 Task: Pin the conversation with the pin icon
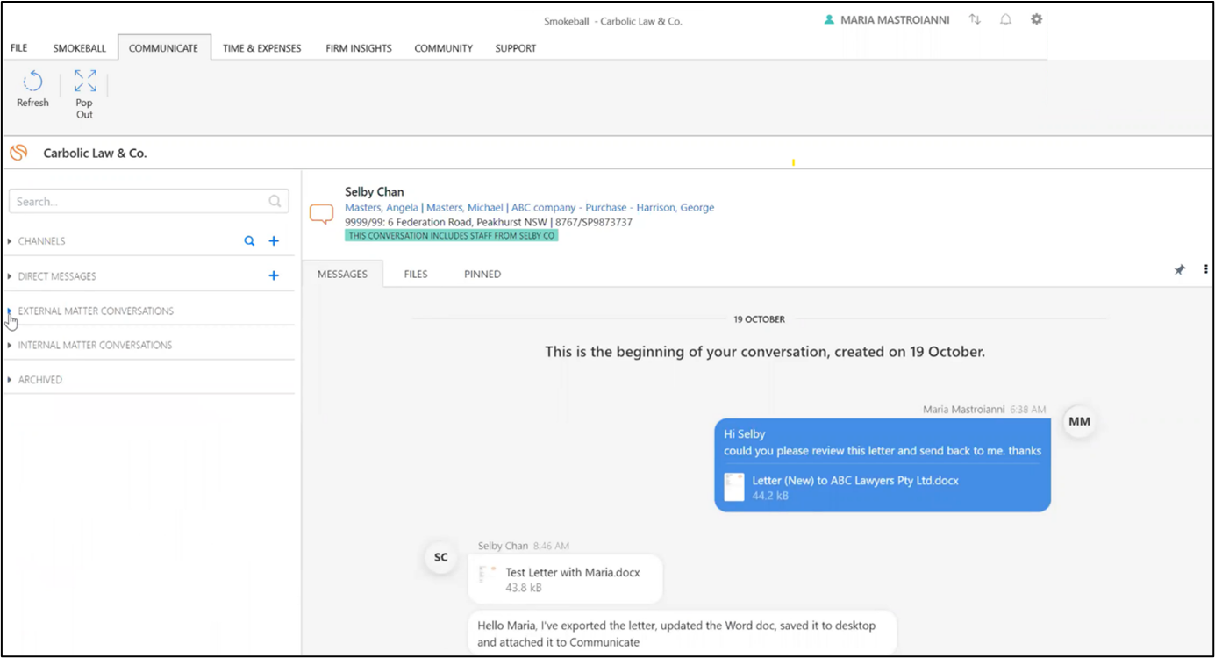[1180, 270]
